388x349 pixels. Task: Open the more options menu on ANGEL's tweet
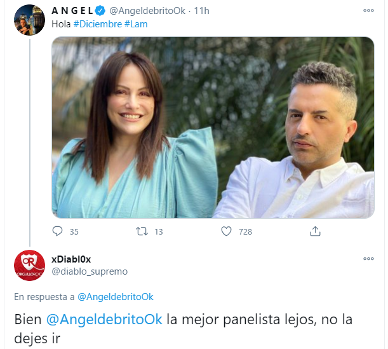click(x=368, y=10)
